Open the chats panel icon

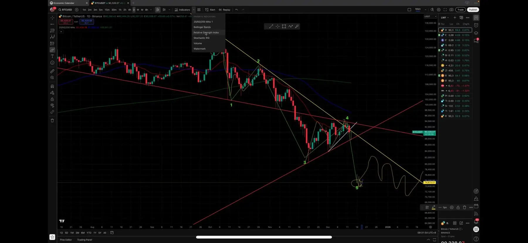pos(476,41)
